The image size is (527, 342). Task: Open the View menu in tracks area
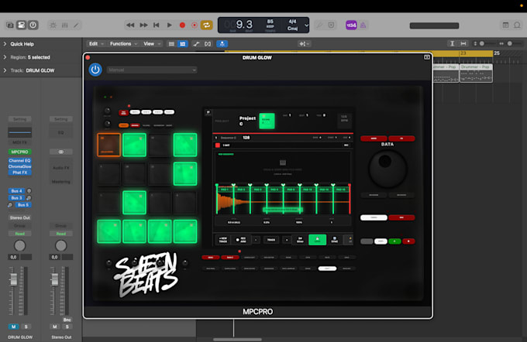[x=152, y=44]
